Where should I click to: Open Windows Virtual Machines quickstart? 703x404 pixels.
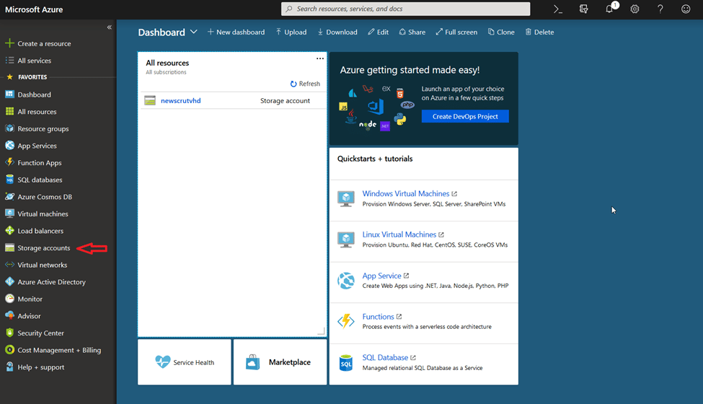pos(406,194)
